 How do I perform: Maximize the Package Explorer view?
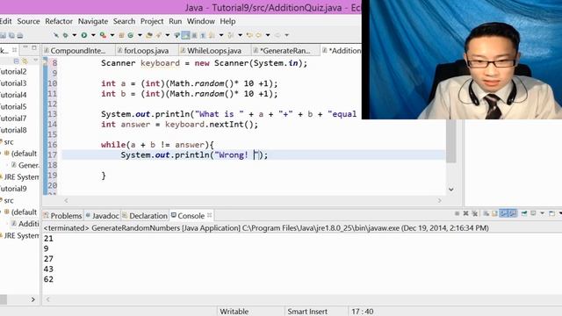tap(34, 47)
